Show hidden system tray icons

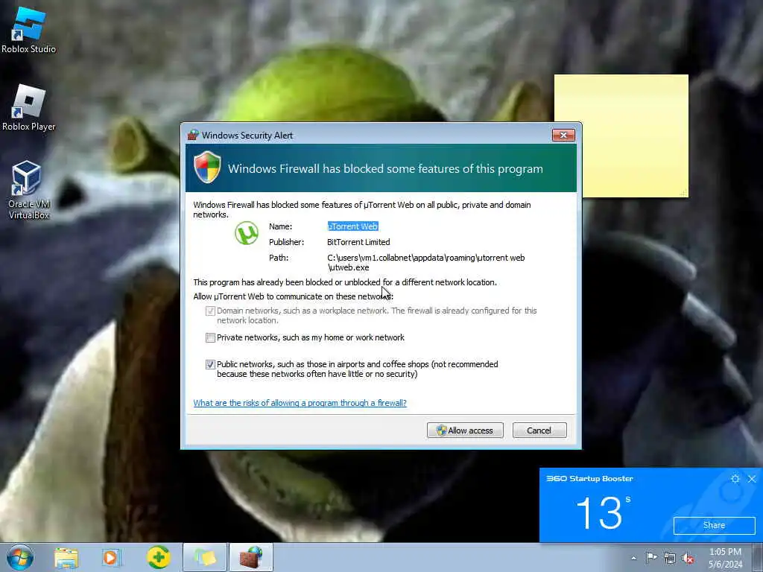633,558
